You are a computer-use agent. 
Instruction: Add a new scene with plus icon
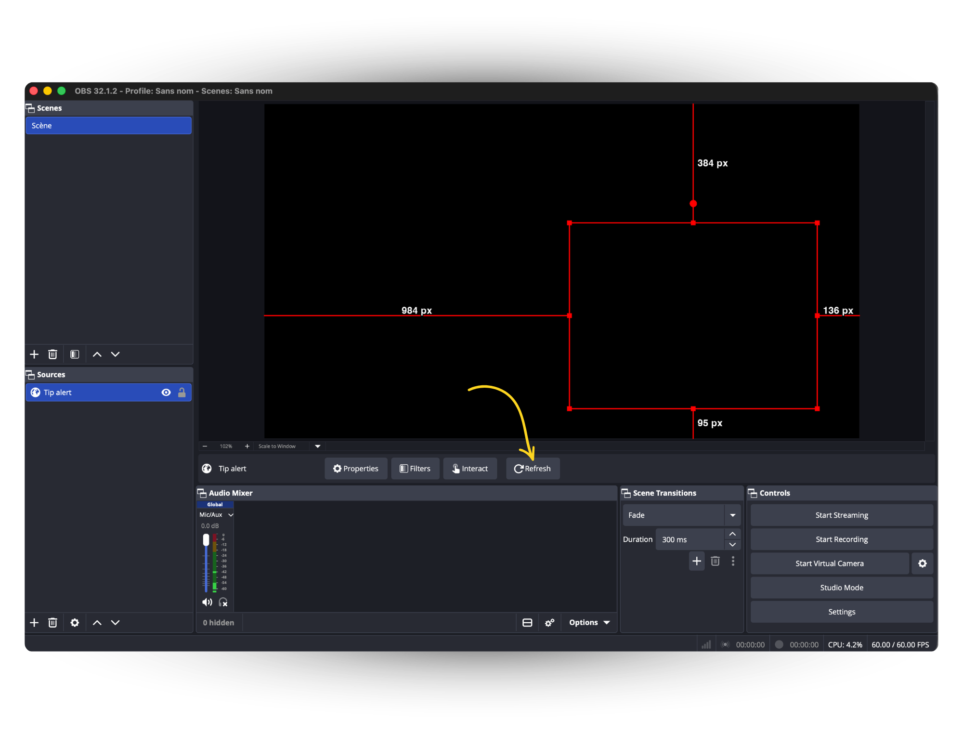34,354
